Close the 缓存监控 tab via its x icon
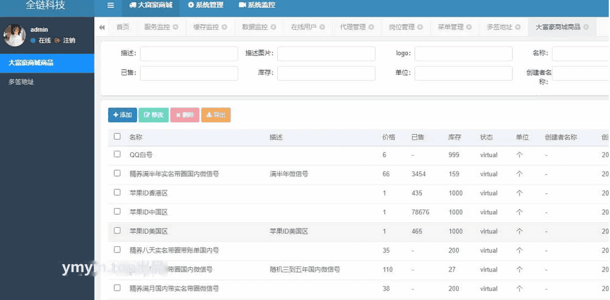Image resolution: width=610 pixels, height=300 pixels. [x=225, y=27]
